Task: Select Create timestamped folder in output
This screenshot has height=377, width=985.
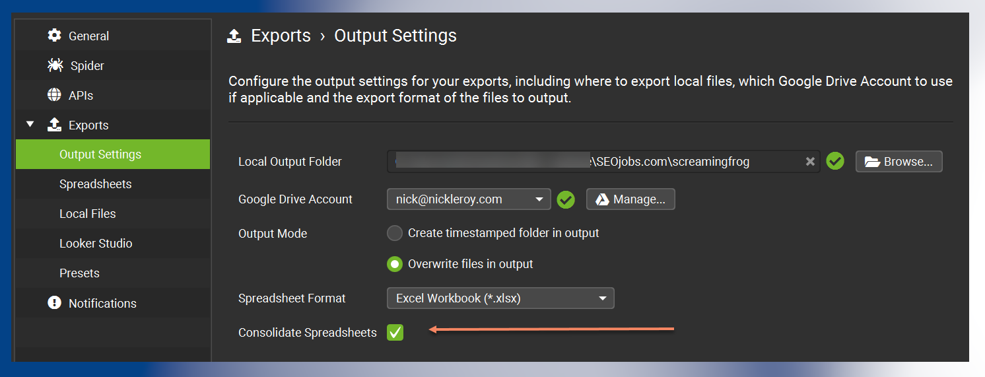Action: pyautogui.click(x=394, y=233)
